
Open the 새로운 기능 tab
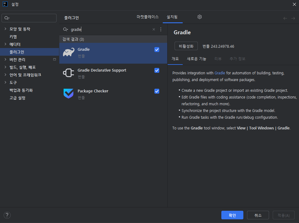197,59
